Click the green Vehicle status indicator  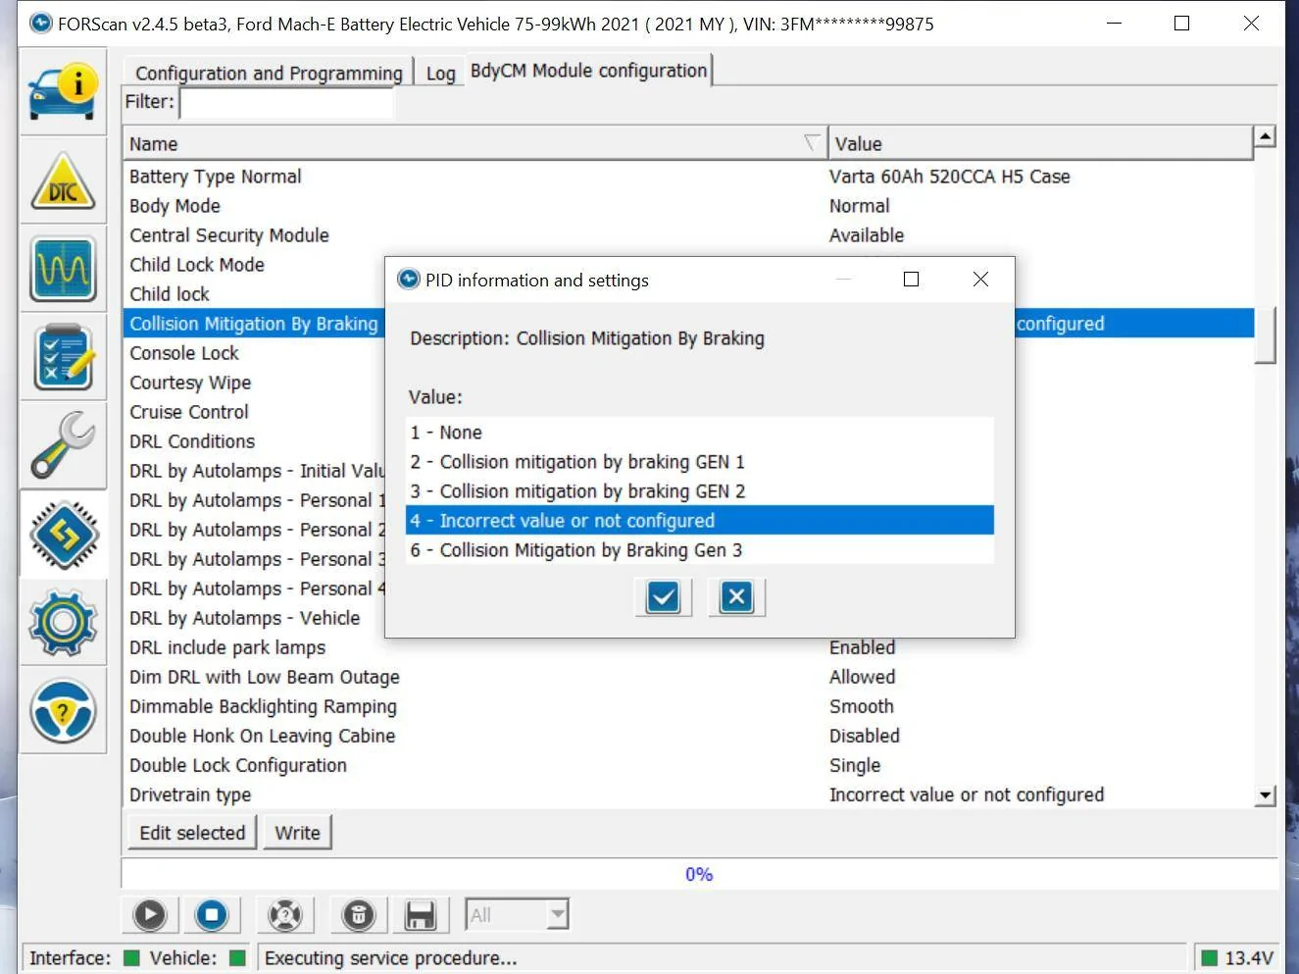tap(237, 958)
